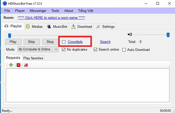175x113 pixels.
Task: Click the Stop button
Action: pyautogui.click(x=50, y=42)
